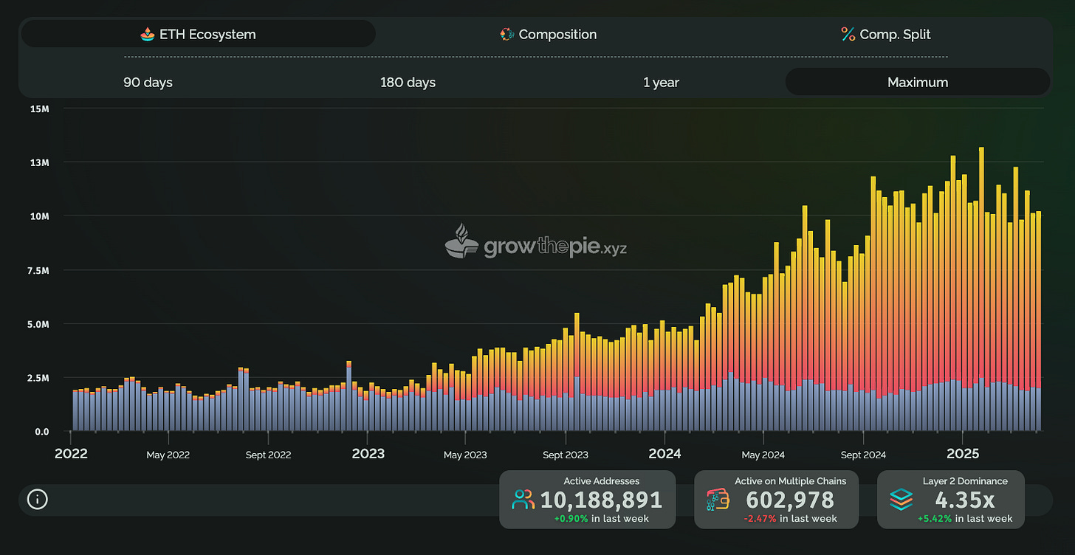Select the 180 days timeframe
The image size is (1075, 555).
pos(408,82)
